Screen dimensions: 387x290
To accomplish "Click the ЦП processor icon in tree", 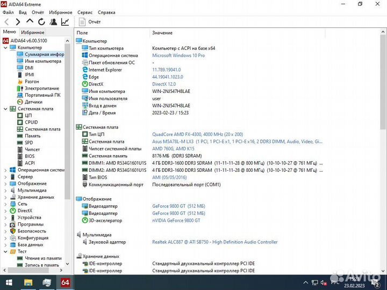I will coord(20,115).
